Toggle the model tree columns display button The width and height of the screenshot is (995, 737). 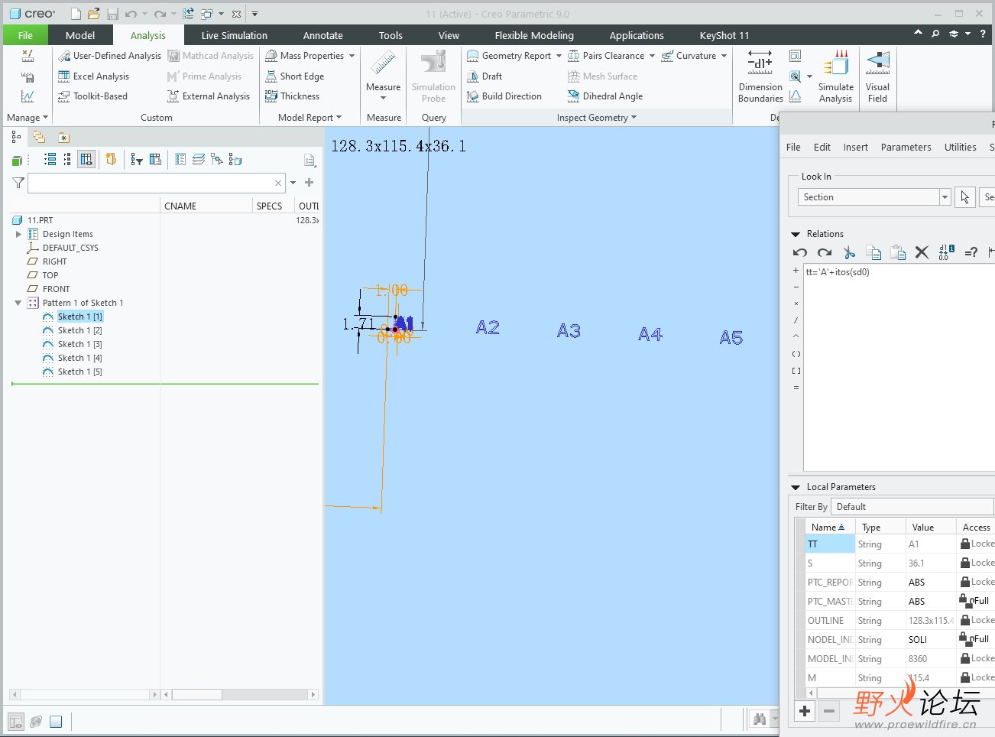86,159
